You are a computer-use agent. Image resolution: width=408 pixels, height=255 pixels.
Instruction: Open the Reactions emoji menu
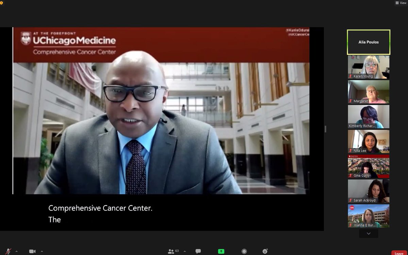pos(265,251)
